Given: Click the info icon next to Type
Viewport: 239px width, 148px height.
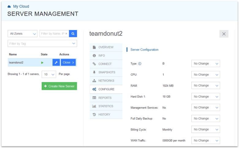Looking at the screenshot, I should pyautogui.click(x=140, y=64).
